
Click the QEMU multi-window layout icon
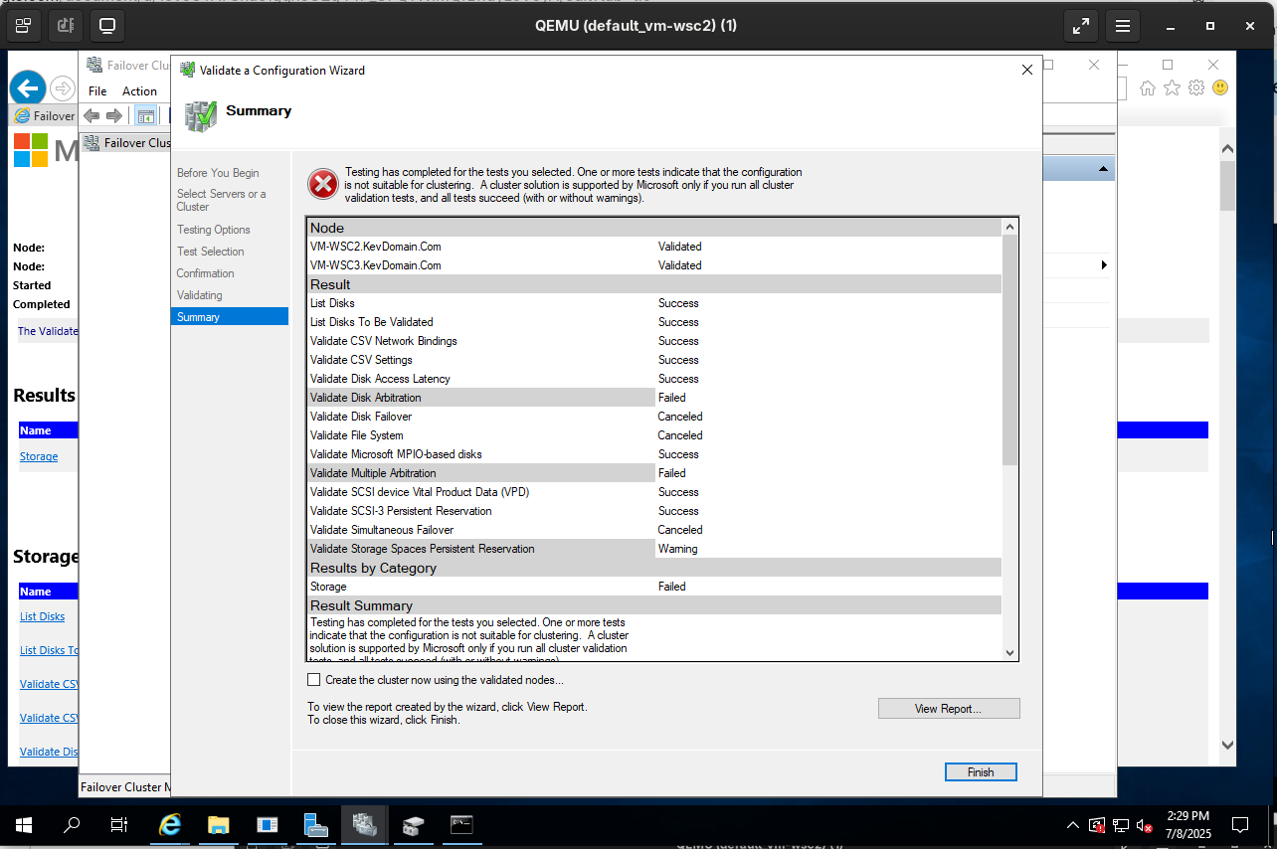pyautogui.click(x=23, y=25)
